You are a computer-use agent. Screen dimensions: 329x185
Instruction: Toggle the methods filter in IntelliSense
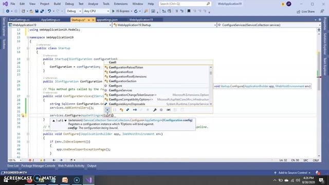(x=161, y=109)
